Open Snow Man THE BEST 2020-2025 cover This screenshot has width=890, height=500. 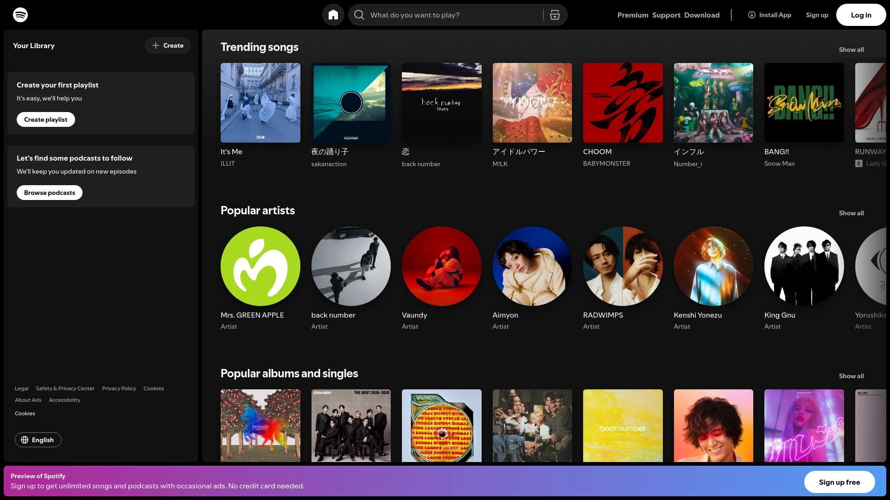[351, 425]
